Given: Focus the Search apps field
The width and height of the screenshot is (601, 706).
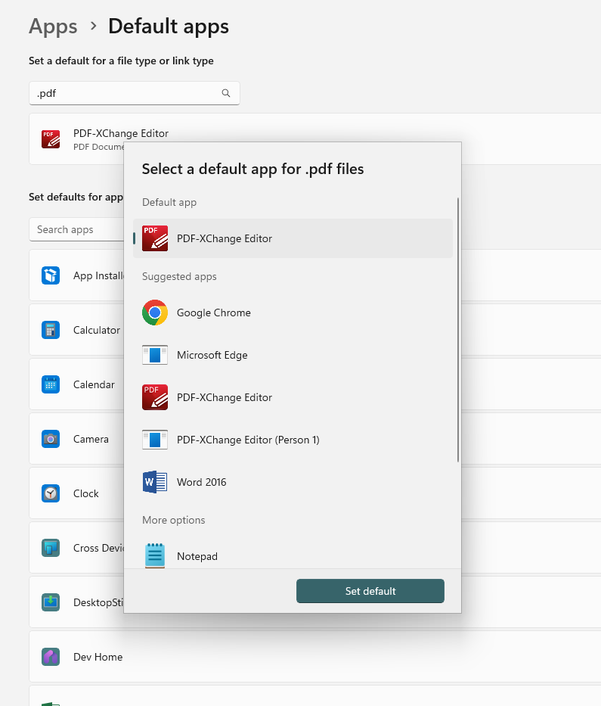Looking at the screenshot, I should tap(76, 229).
